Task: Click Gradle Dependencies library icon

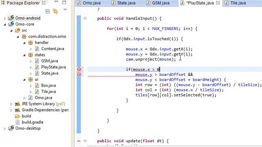Action: pos(18,110)
